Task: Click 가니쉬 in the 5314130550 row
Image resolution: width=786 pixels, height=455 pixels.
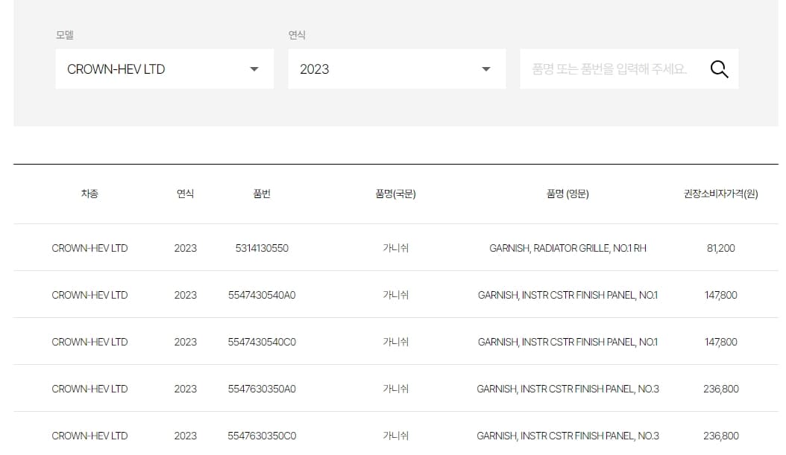Action: click(395, 248)
